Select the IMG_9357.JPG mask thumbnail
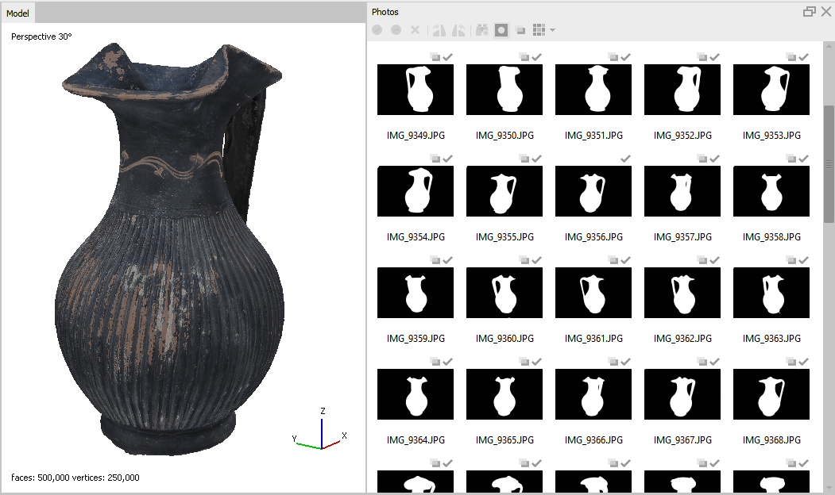The height and width of the screenshot is (495, 835). click(x=682, y=191)
